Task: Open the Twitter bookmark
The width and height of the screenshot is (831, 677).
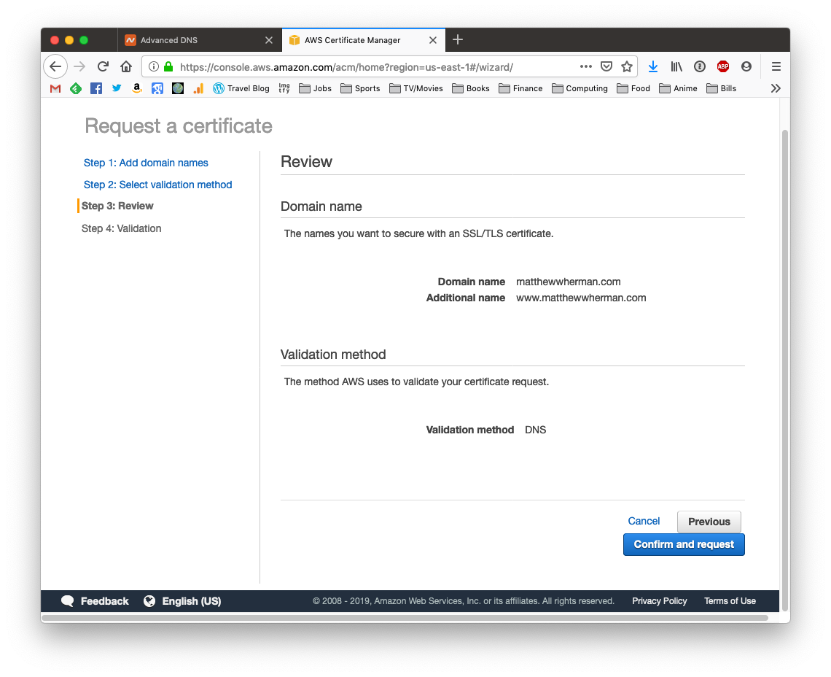Action: click(x=117, y=88)
